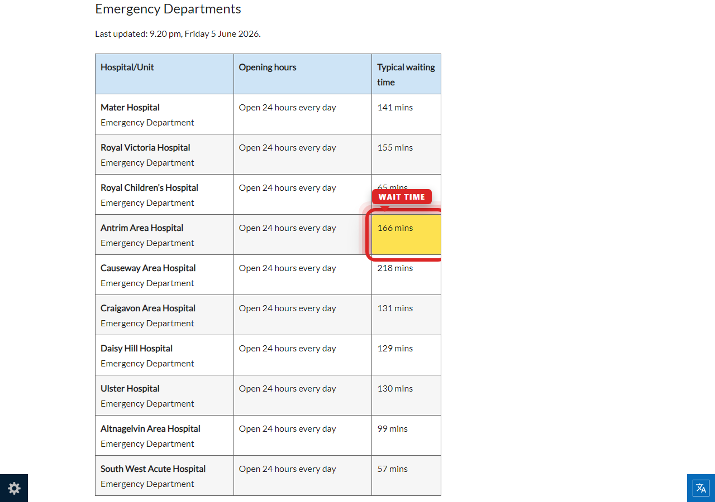Click the 57 mins waiting time
The height and width of the screenshot is (502, 715).
(393, 469)
